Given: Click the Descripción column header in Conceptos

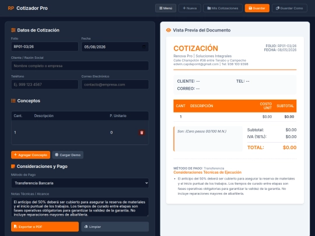Looking at the screenshot, I should (44, 116).
